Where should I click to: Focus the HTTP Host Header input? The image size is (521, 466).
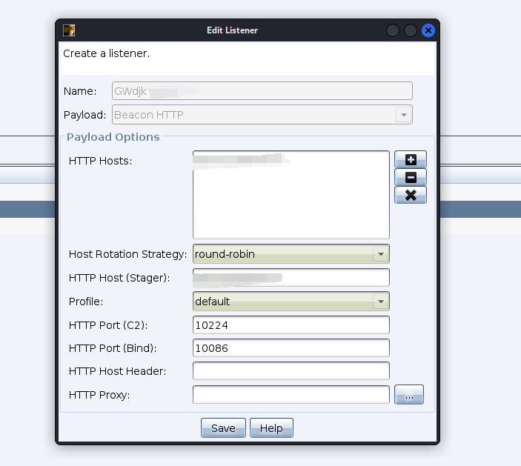291,371
